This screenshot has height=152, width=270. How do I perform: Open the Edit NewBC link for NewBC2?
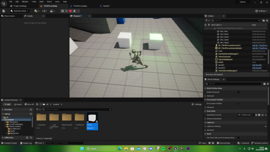tap(257, 68)
